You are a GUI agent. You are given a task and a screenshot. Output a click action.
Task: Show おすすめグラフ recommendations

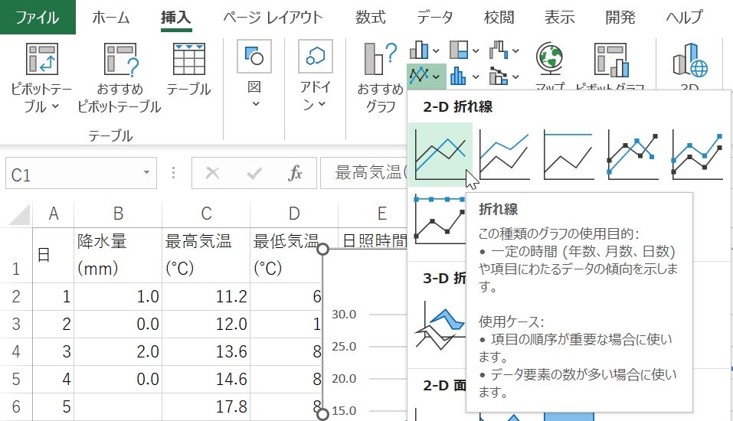380,77
